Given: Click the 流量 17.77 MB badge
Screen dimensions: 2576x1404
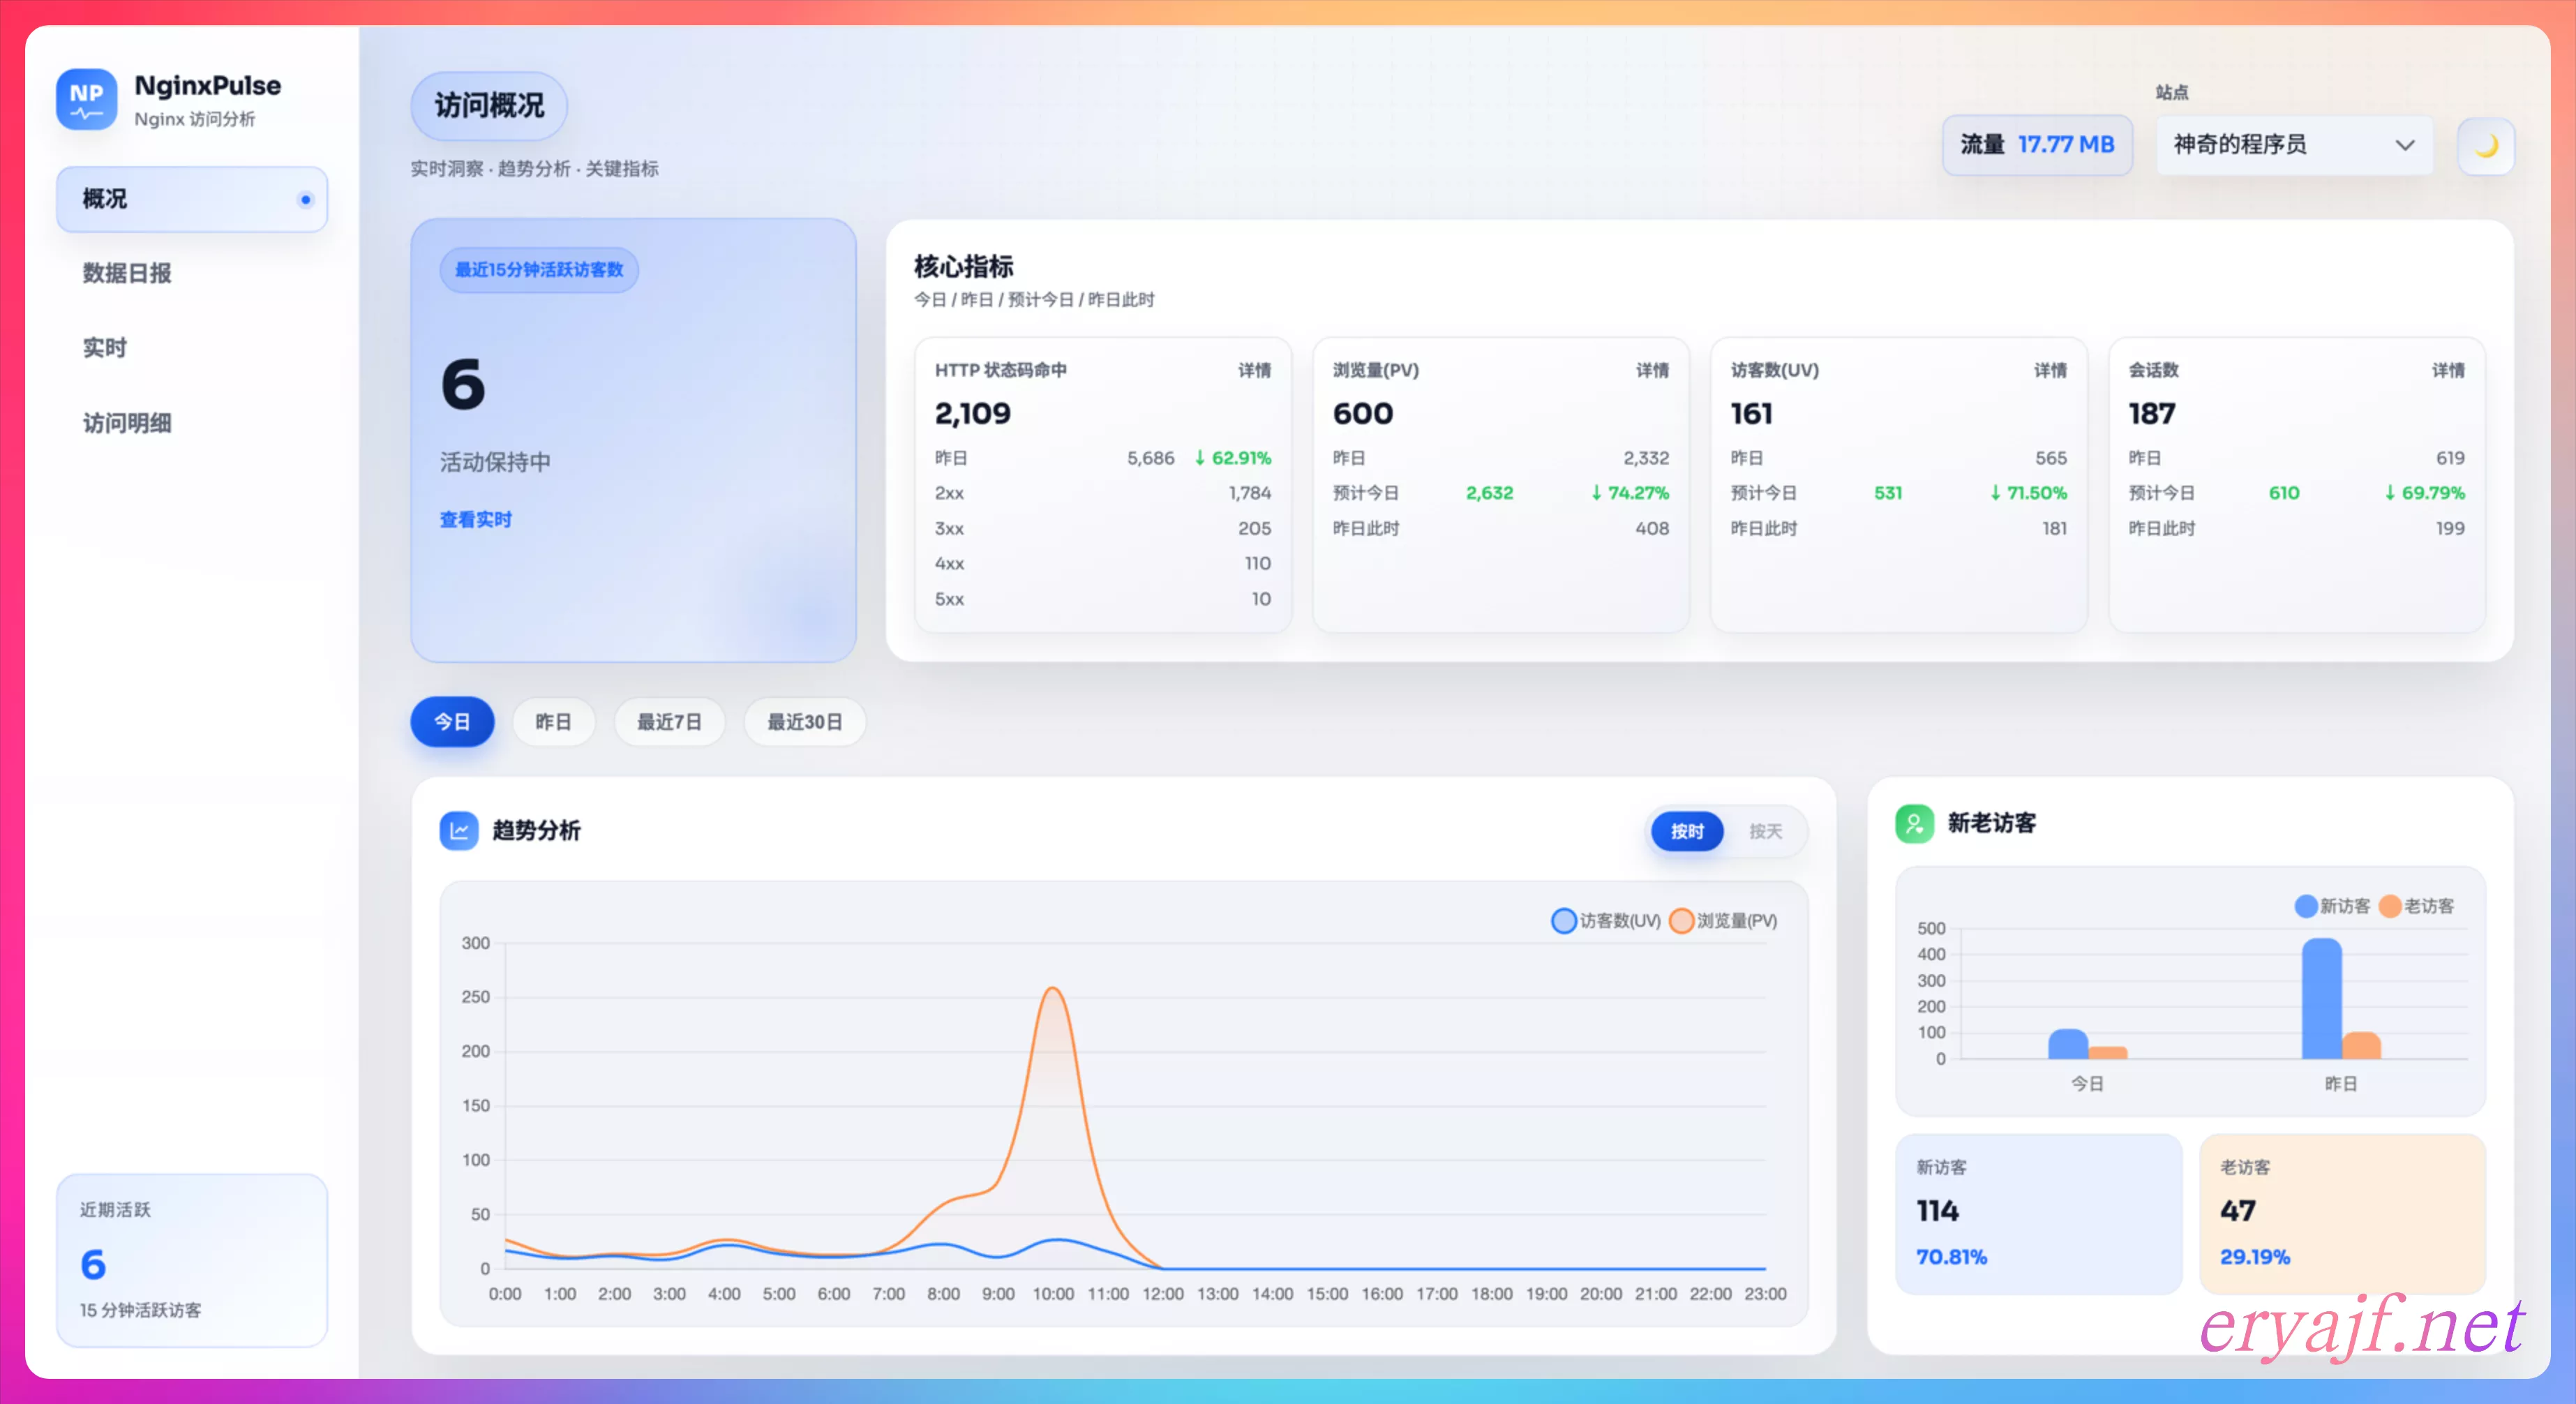Looking at the screenshot, I should [x=2037, y=145].
